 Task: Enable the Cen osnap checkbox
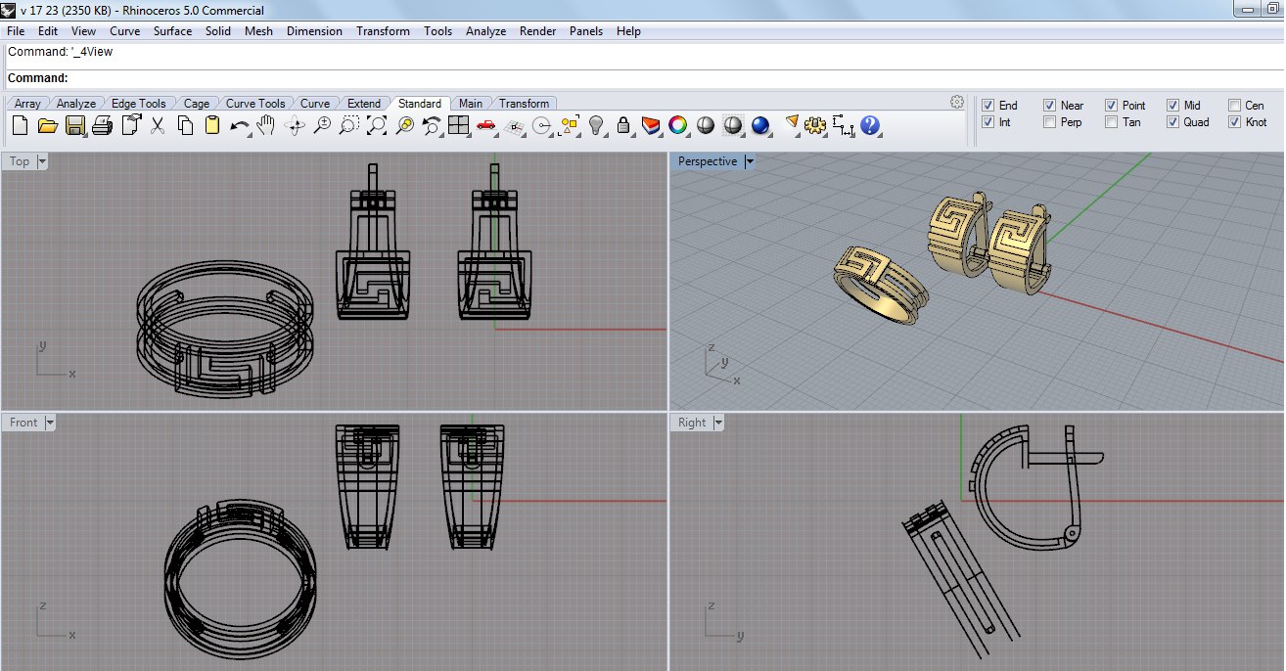point(1234,105)
